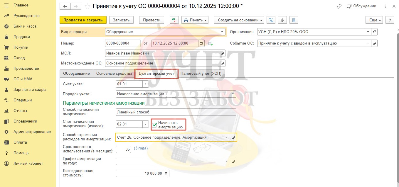This screenshot has height=187, width=399.
Task: Switch to Оборудование tab
Action: (76, 74)
